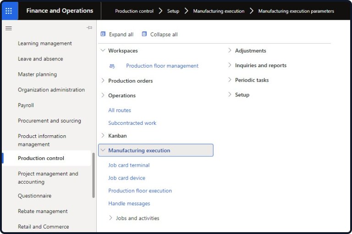Open the Questionnaire module
The image size is (352, 234).
[34, 196]
